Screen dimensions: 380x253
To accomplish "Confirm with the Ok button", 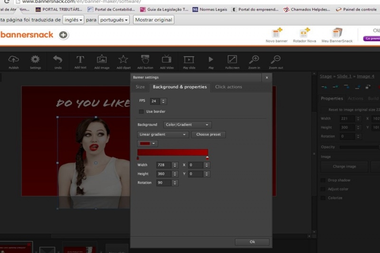I will coord(252,242).
